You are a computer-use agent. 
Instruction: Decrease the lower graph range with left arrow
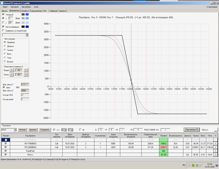coord(12,74)
